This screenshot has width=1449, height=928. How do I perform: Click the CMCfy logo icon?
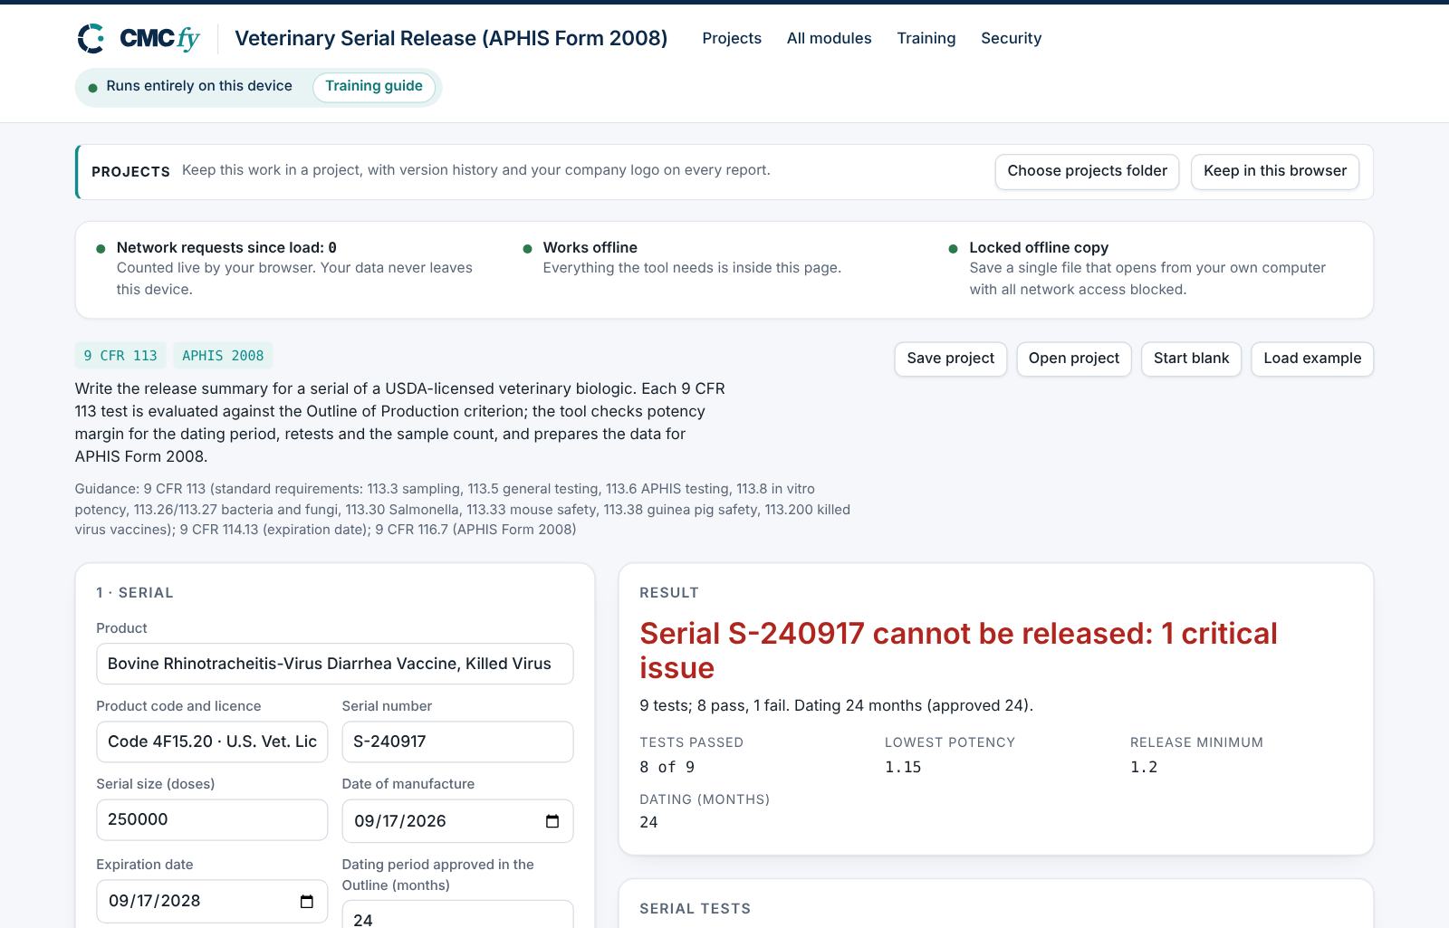pyautogui.click(x=91, y=38)
